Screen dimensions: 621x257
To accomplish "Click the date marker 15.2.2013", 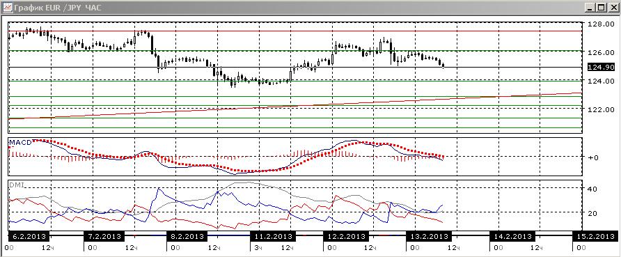I will (595, 236).
